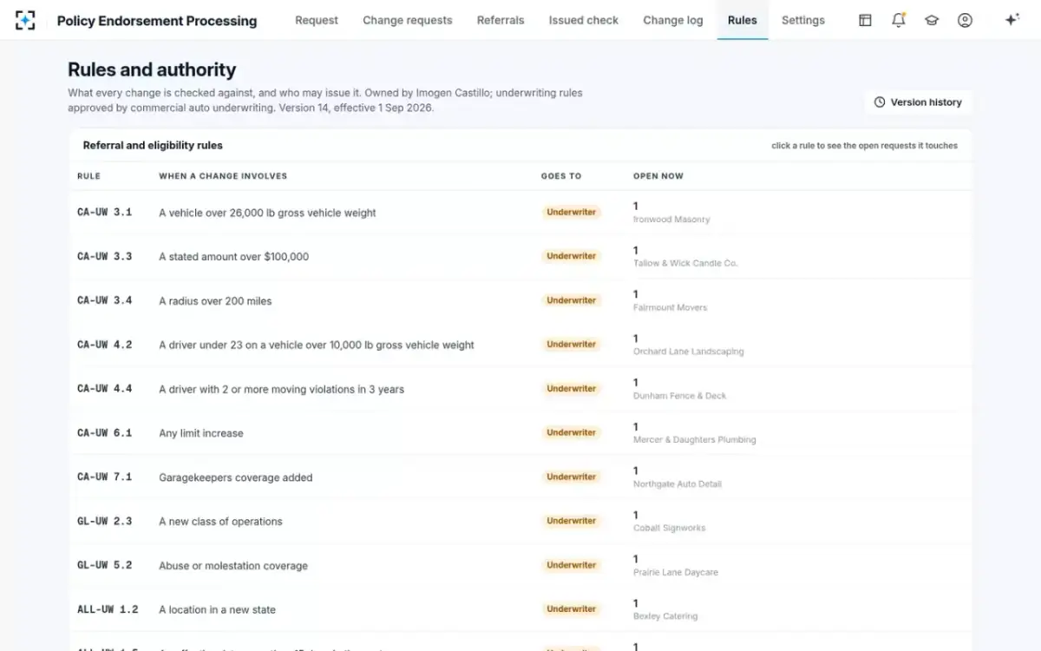Click the "WHEN A CHANGE INVOLVES" column header
Viewport: 1041px width, 651px height.
(x=223, y=176)
